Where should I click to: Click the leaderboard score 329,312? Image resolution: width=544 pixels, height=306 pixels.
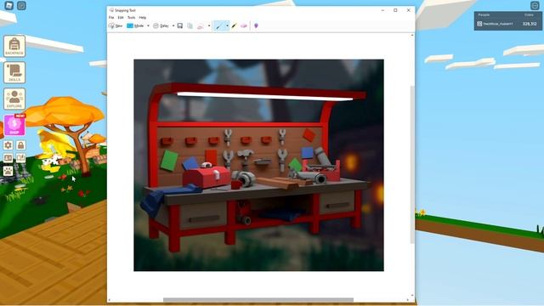coord(530,24)
